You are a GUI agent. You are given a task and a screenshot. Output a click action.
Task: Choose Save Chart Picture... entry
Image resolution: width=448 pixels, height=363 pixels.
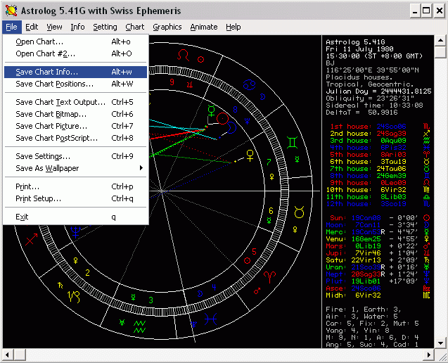76,127
